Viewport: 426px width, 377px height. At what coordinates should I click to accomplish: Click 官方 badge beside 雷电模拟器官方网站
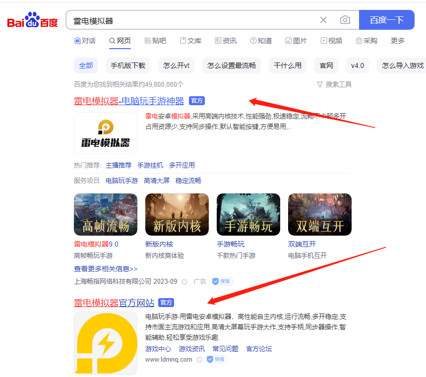point(166,303)
